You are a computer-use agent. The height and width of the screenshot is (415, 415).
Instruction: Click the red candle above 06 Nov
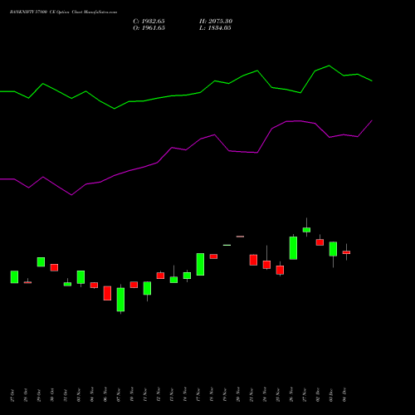pos(107,293)
